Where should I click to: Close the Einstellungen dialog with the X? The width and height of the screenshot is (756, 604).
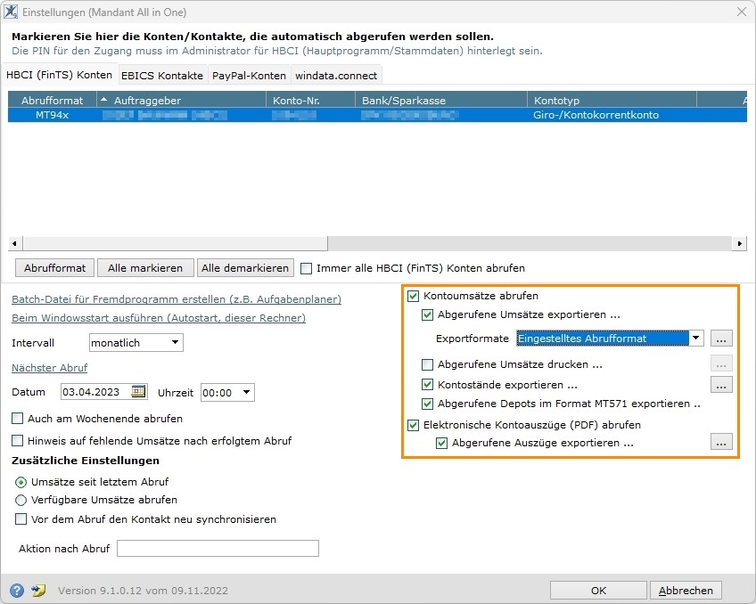(742, 12)
